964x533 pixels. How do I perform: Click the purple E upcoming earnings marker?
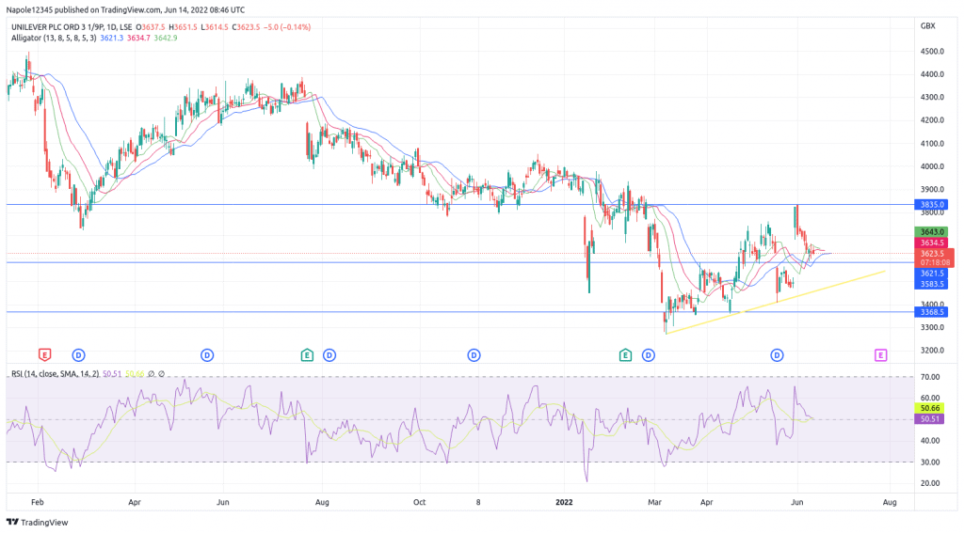[880, 355]
